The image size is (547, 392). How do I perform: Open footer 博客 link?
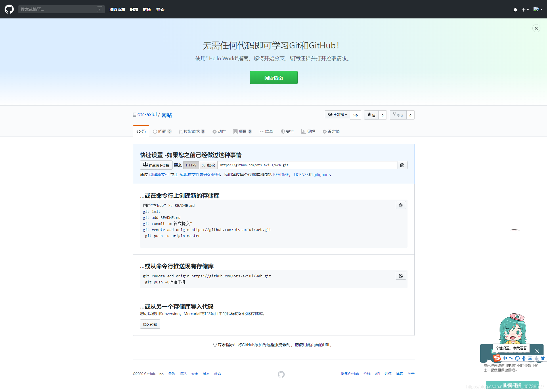click(399, 374)
